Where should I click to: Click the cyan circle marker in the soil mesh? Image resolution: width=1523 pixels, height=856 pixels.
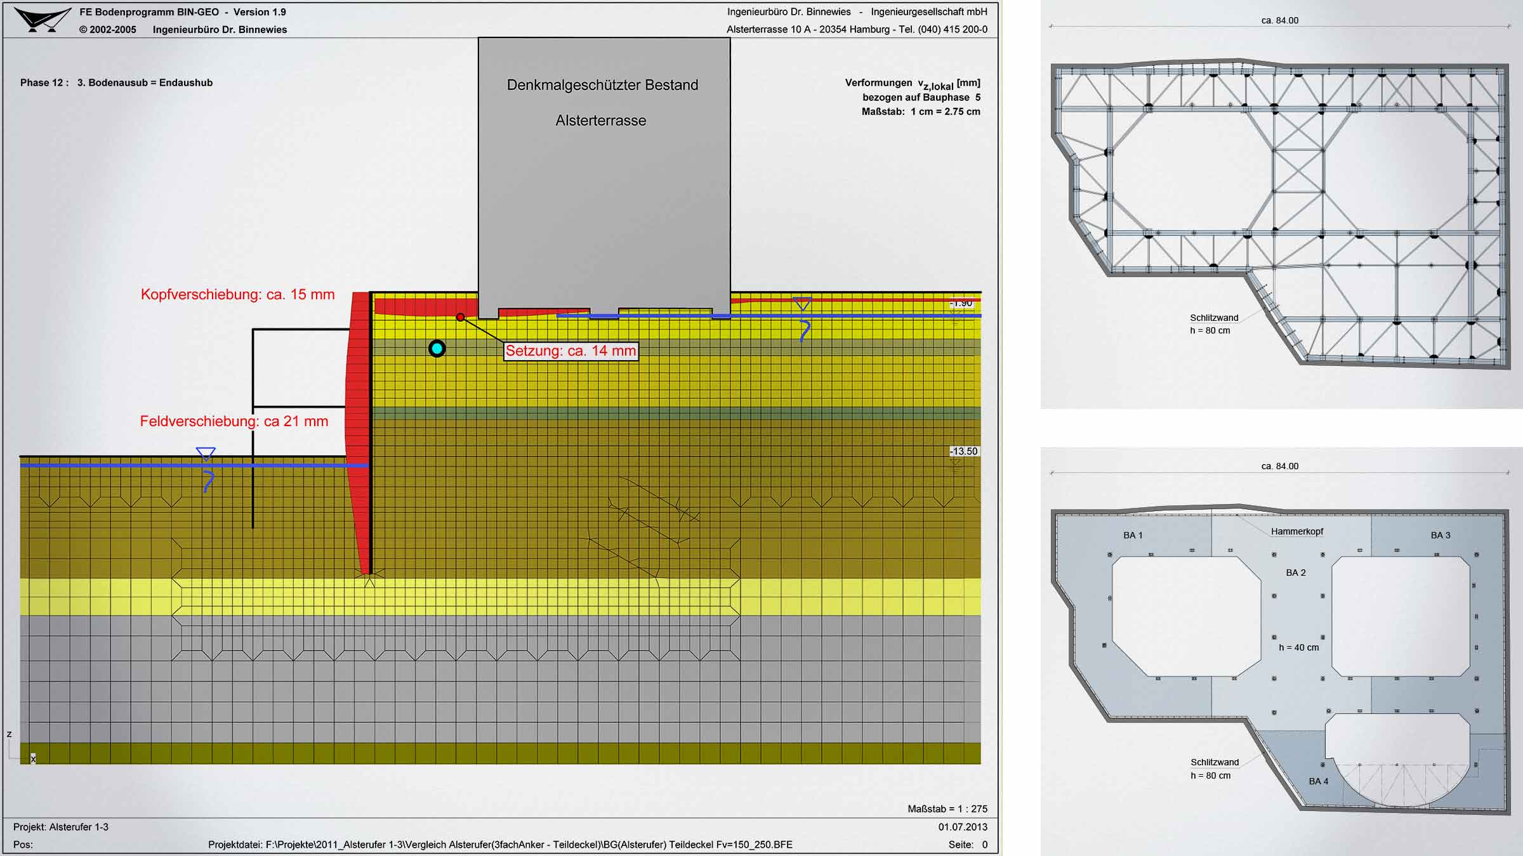437,348
